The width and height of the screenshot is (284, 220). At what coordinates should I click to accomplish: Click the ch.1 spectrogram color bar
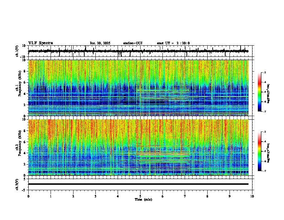259,92
